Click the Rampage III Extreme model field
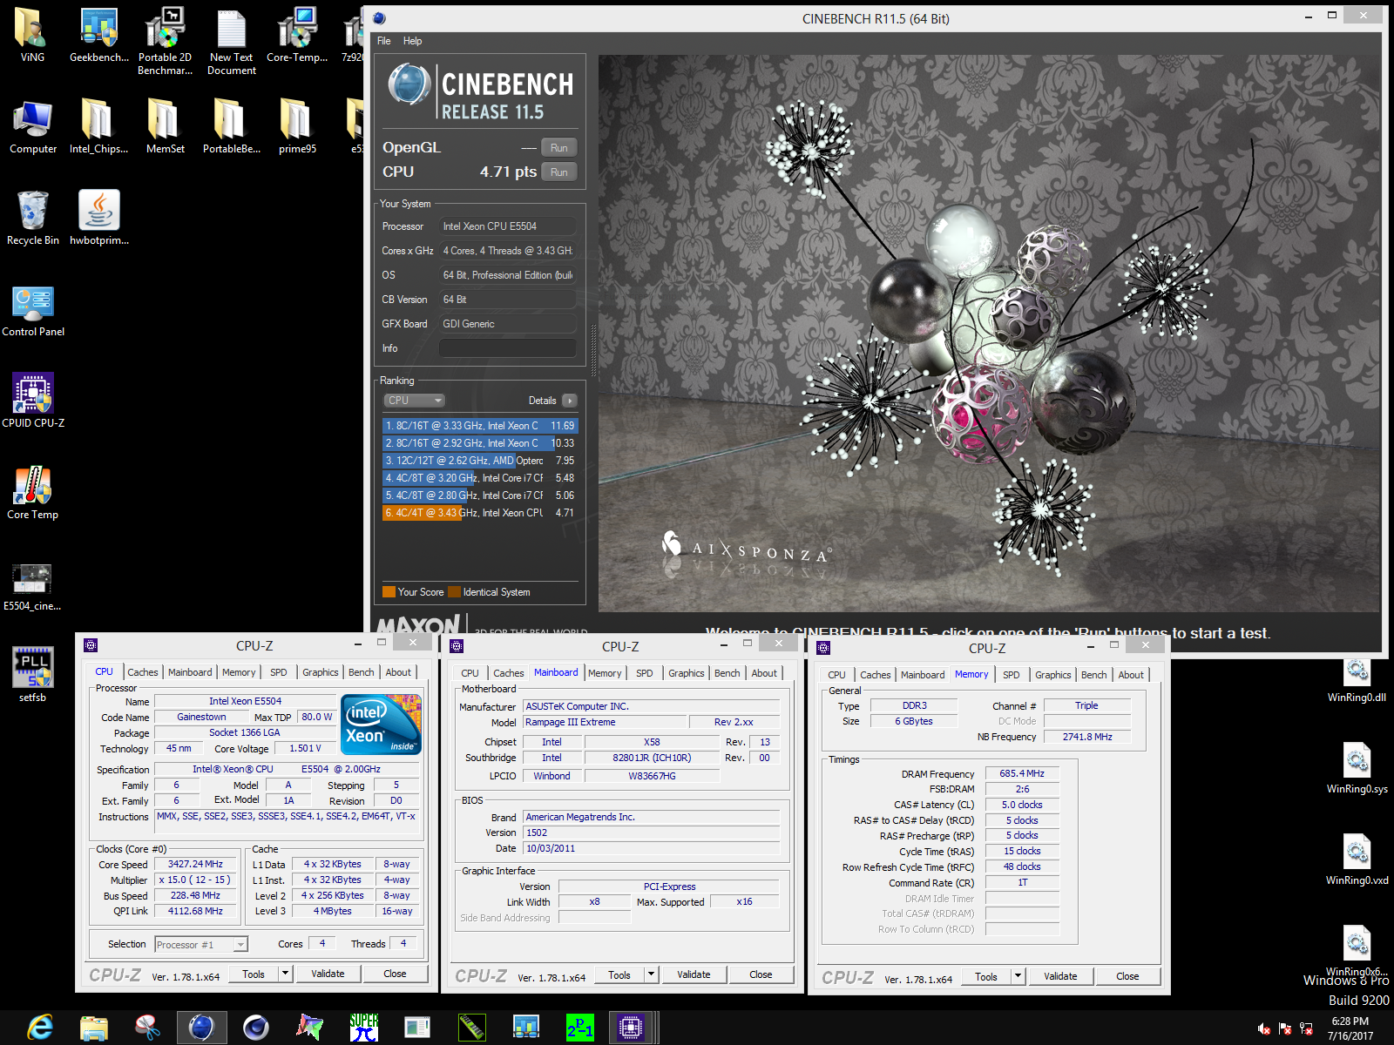The image size is (1394, 1045). (605, 722)
